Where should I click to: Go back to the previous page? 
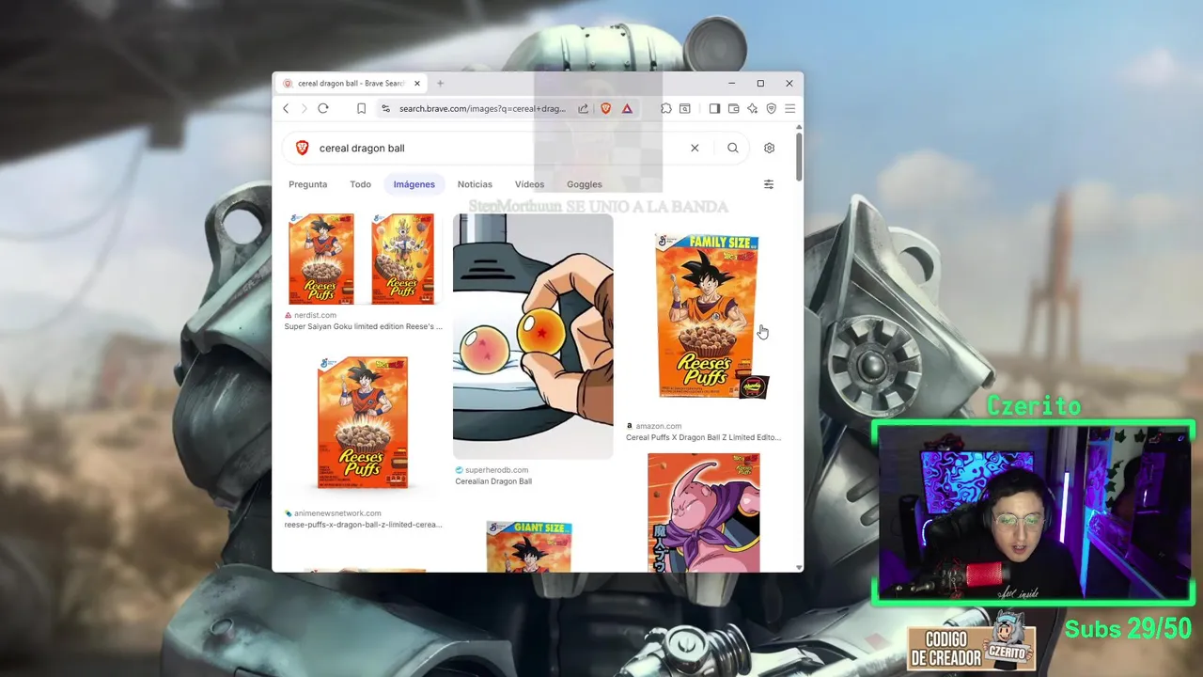(286, 108)
